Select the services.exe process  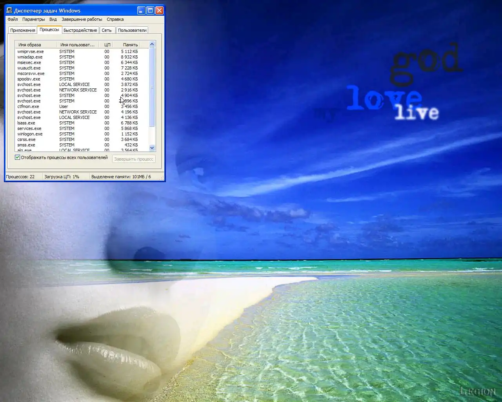[x=29, y=128]
